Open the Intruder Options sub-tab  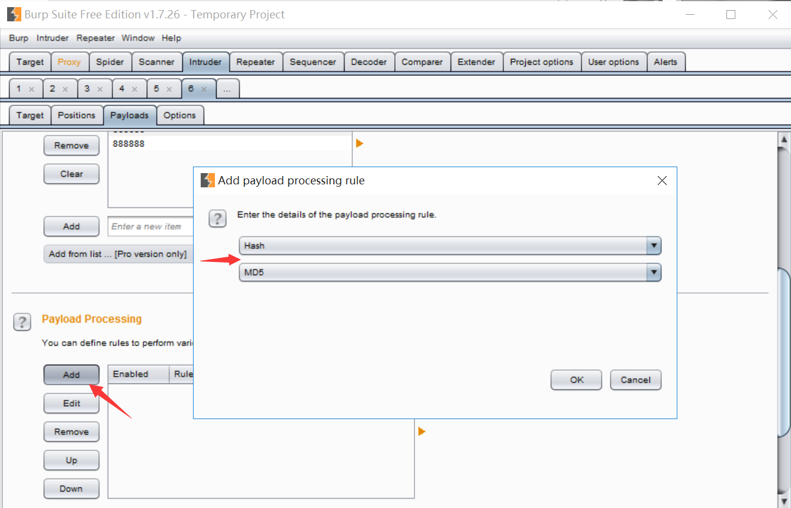tap(179, 115)
